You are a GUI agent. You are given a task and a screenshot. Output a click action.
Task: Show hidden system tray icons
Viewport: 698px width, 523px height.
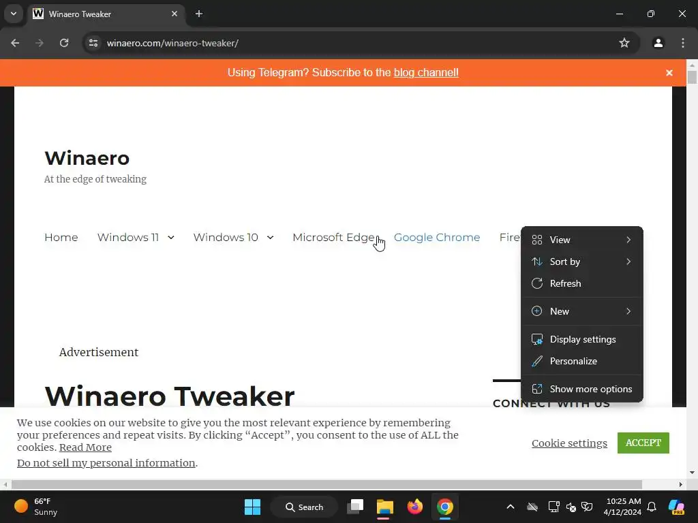click(x=511, y=507)
